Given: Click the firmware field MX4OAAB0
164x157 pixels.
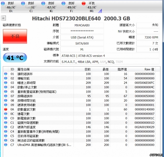Looking at the screenshot, I should pyautogui.click(x=82, y=25).
